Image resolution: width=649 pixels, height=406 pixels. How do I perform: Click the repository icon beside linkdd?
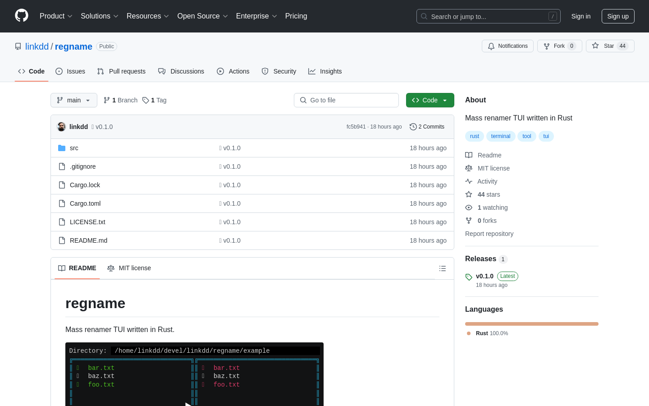(x=18, y=46)
